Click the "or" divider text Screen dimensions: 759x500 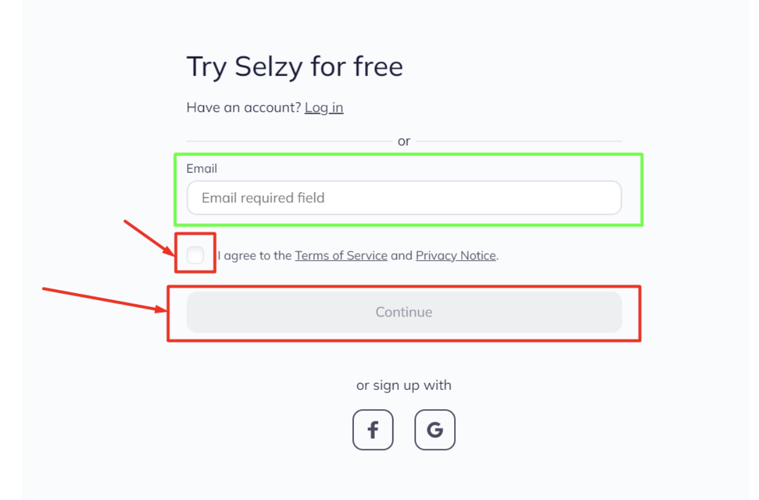point(404,141)
